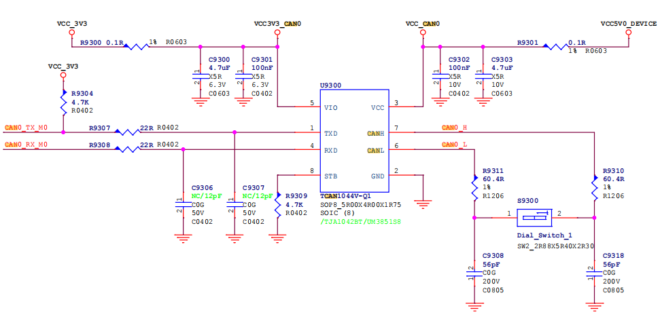
Task: Select the green /TJA1042BT/UM3851S8 alternate text
Action: (361, 220)
